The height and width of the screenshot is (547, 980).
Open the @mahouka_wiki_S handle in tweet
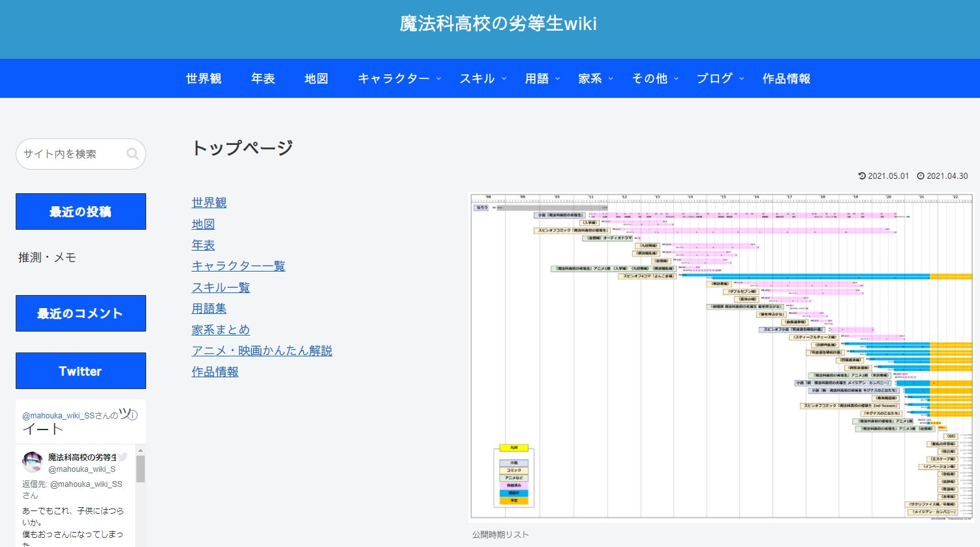pos(82,469)
